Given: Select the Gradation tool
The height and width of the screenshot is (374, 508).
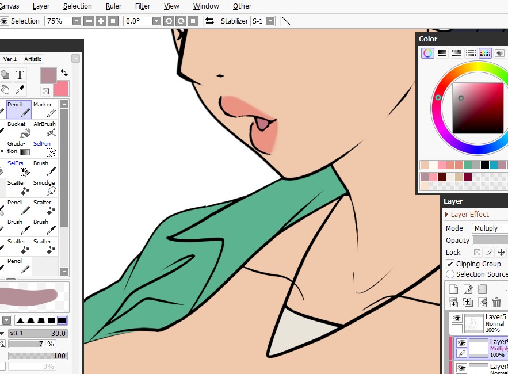Looking at the screenshot, I should 19,148.
